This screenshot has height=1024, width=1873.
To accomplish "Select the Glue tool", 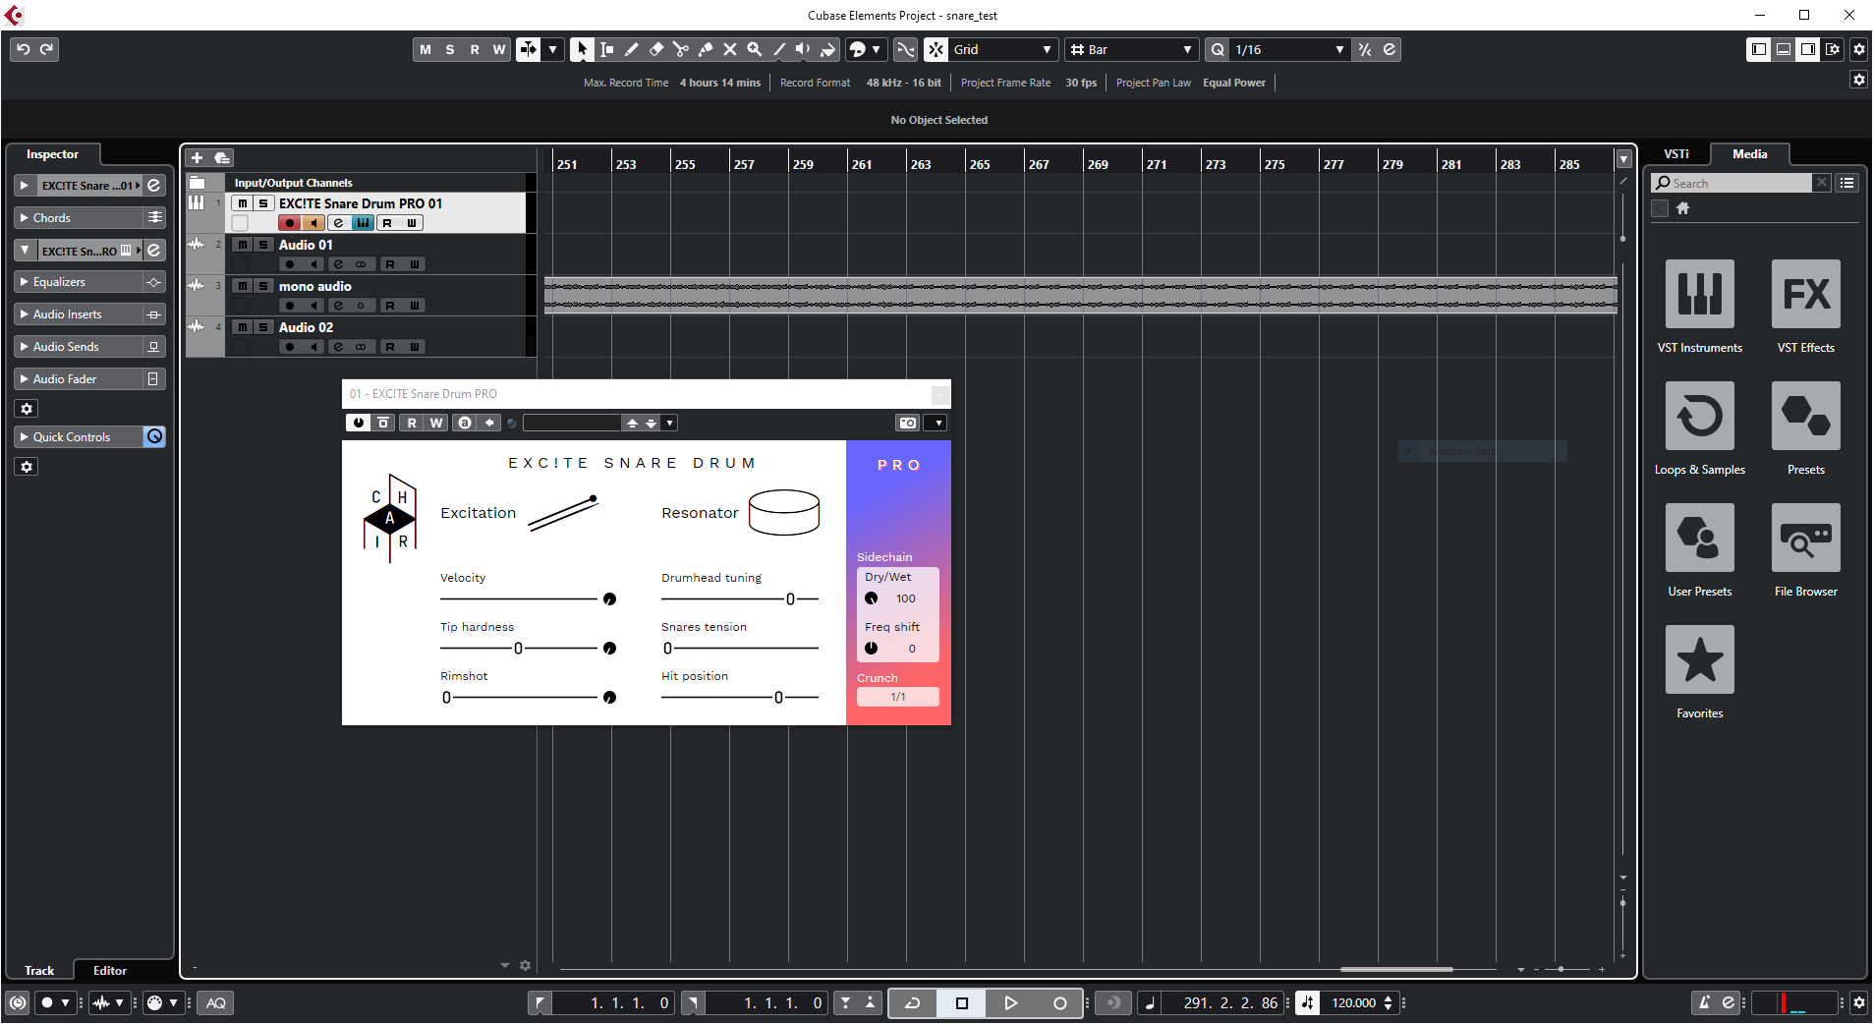I will (x=705, y=49).
